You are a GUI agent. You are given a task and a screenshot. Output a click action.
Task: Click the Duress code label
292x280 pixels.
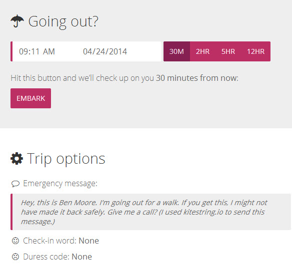pos(46,257)
